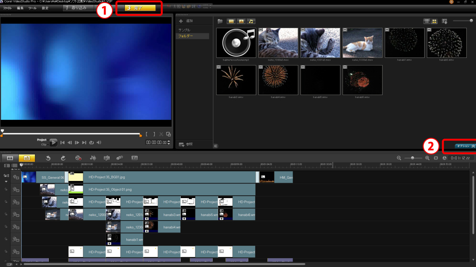Screen dimensions: 476x267
Task: Select the neko_1230s2.mov cat thumbnail
Action: point(362,43)
